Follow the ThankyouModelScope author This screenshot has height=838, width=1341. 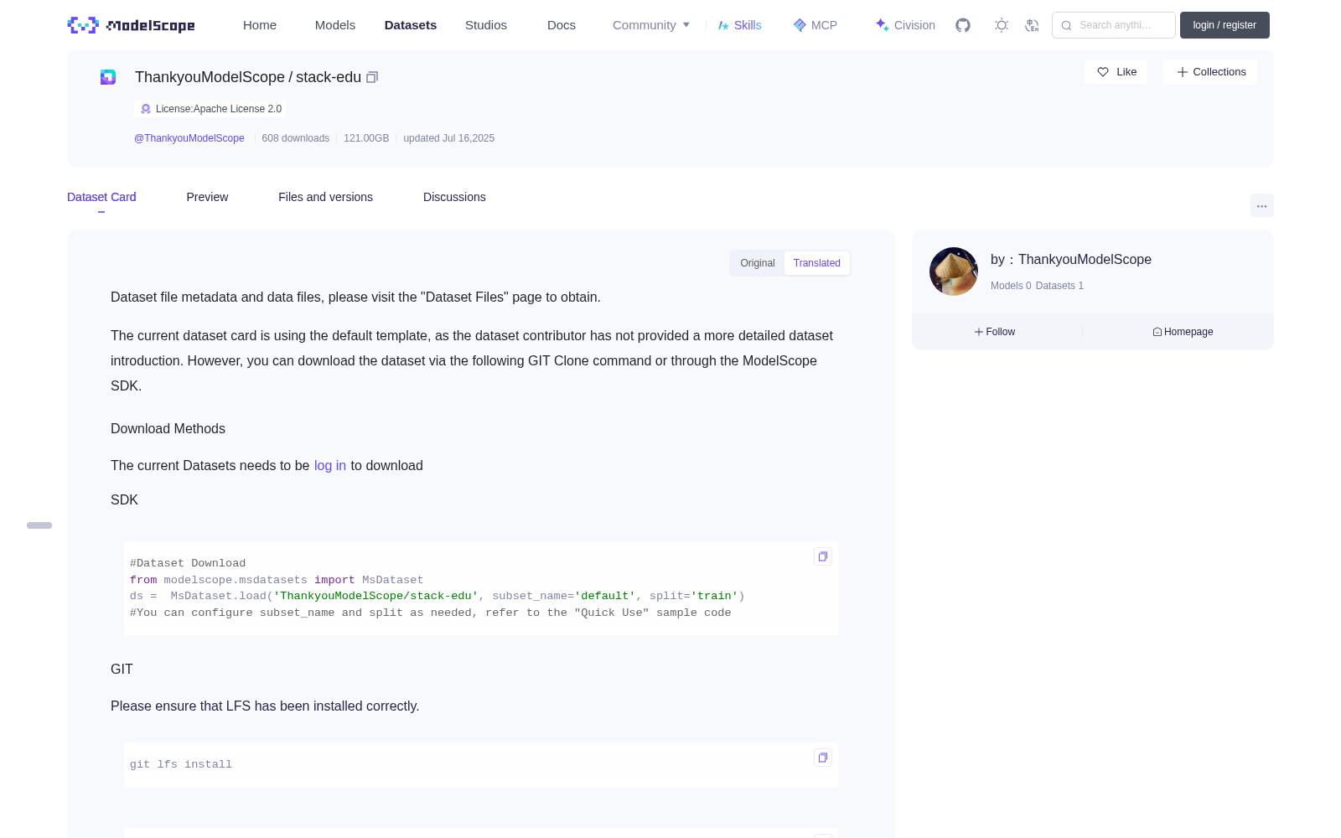click(x=995, y=332)
